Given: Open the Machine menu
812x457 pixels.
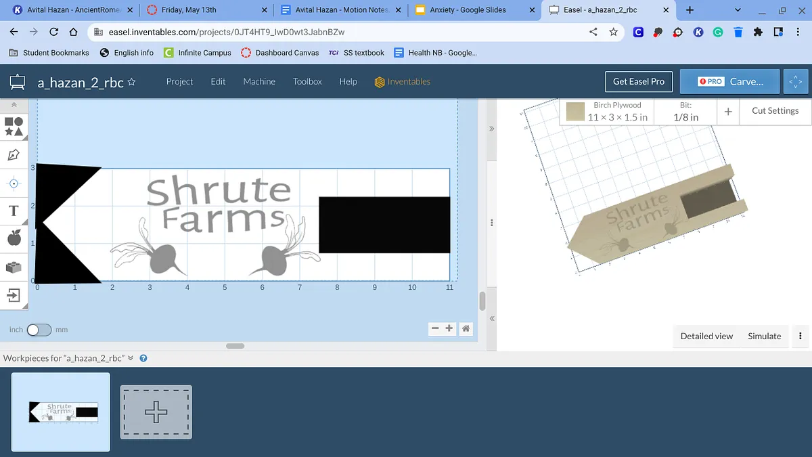Looking at the screenshot, I should [x=259, y=81].
